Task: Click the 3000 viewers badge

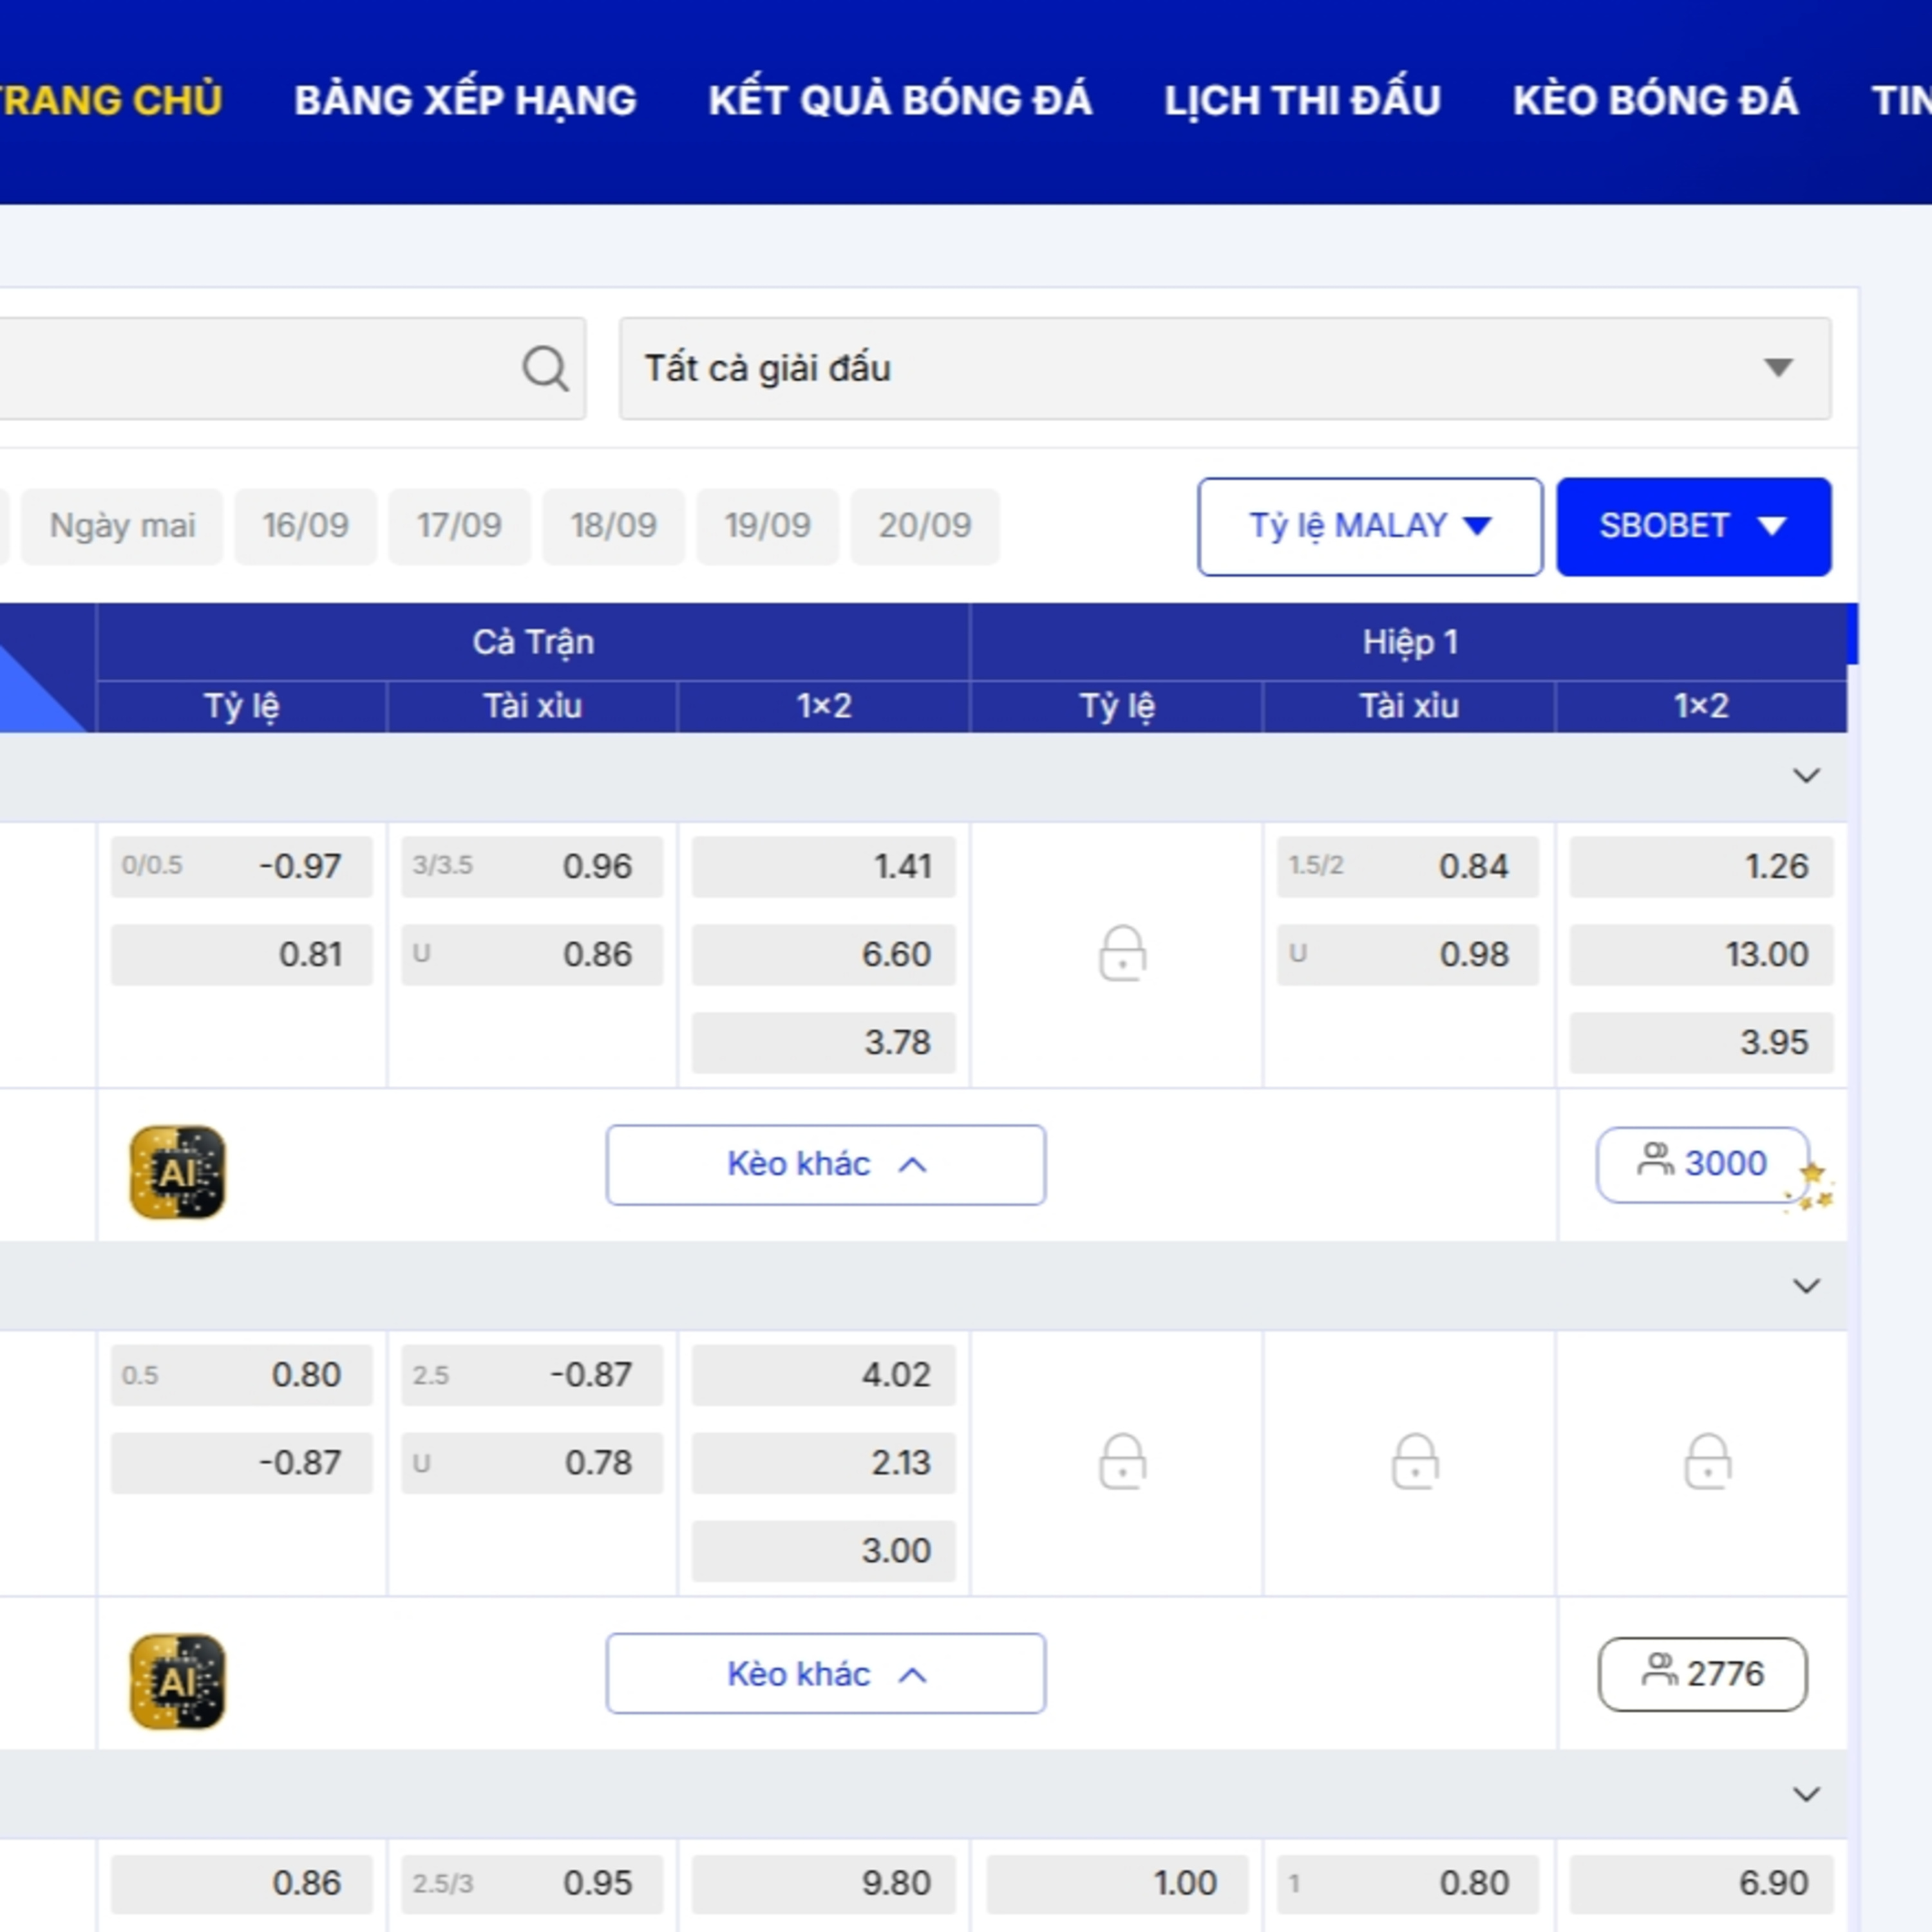Action: [x=1703, y=1164]
